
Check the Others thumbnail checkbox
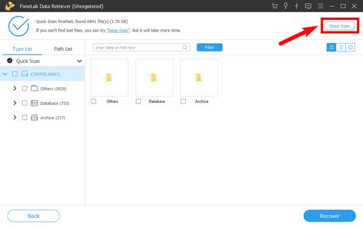(94, 101)
